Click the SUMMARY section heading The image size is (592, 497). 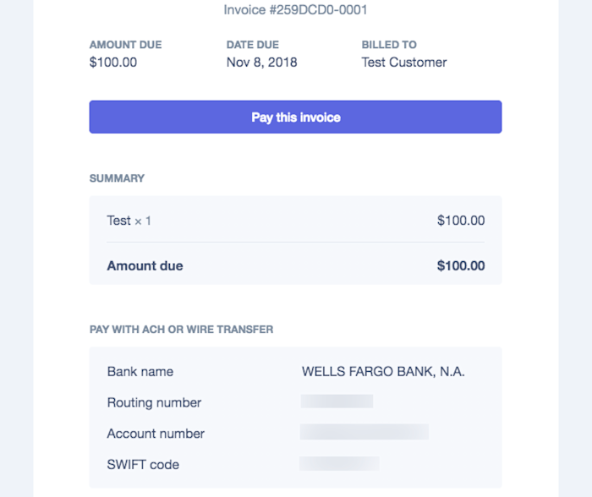click(x=117, y=178)
